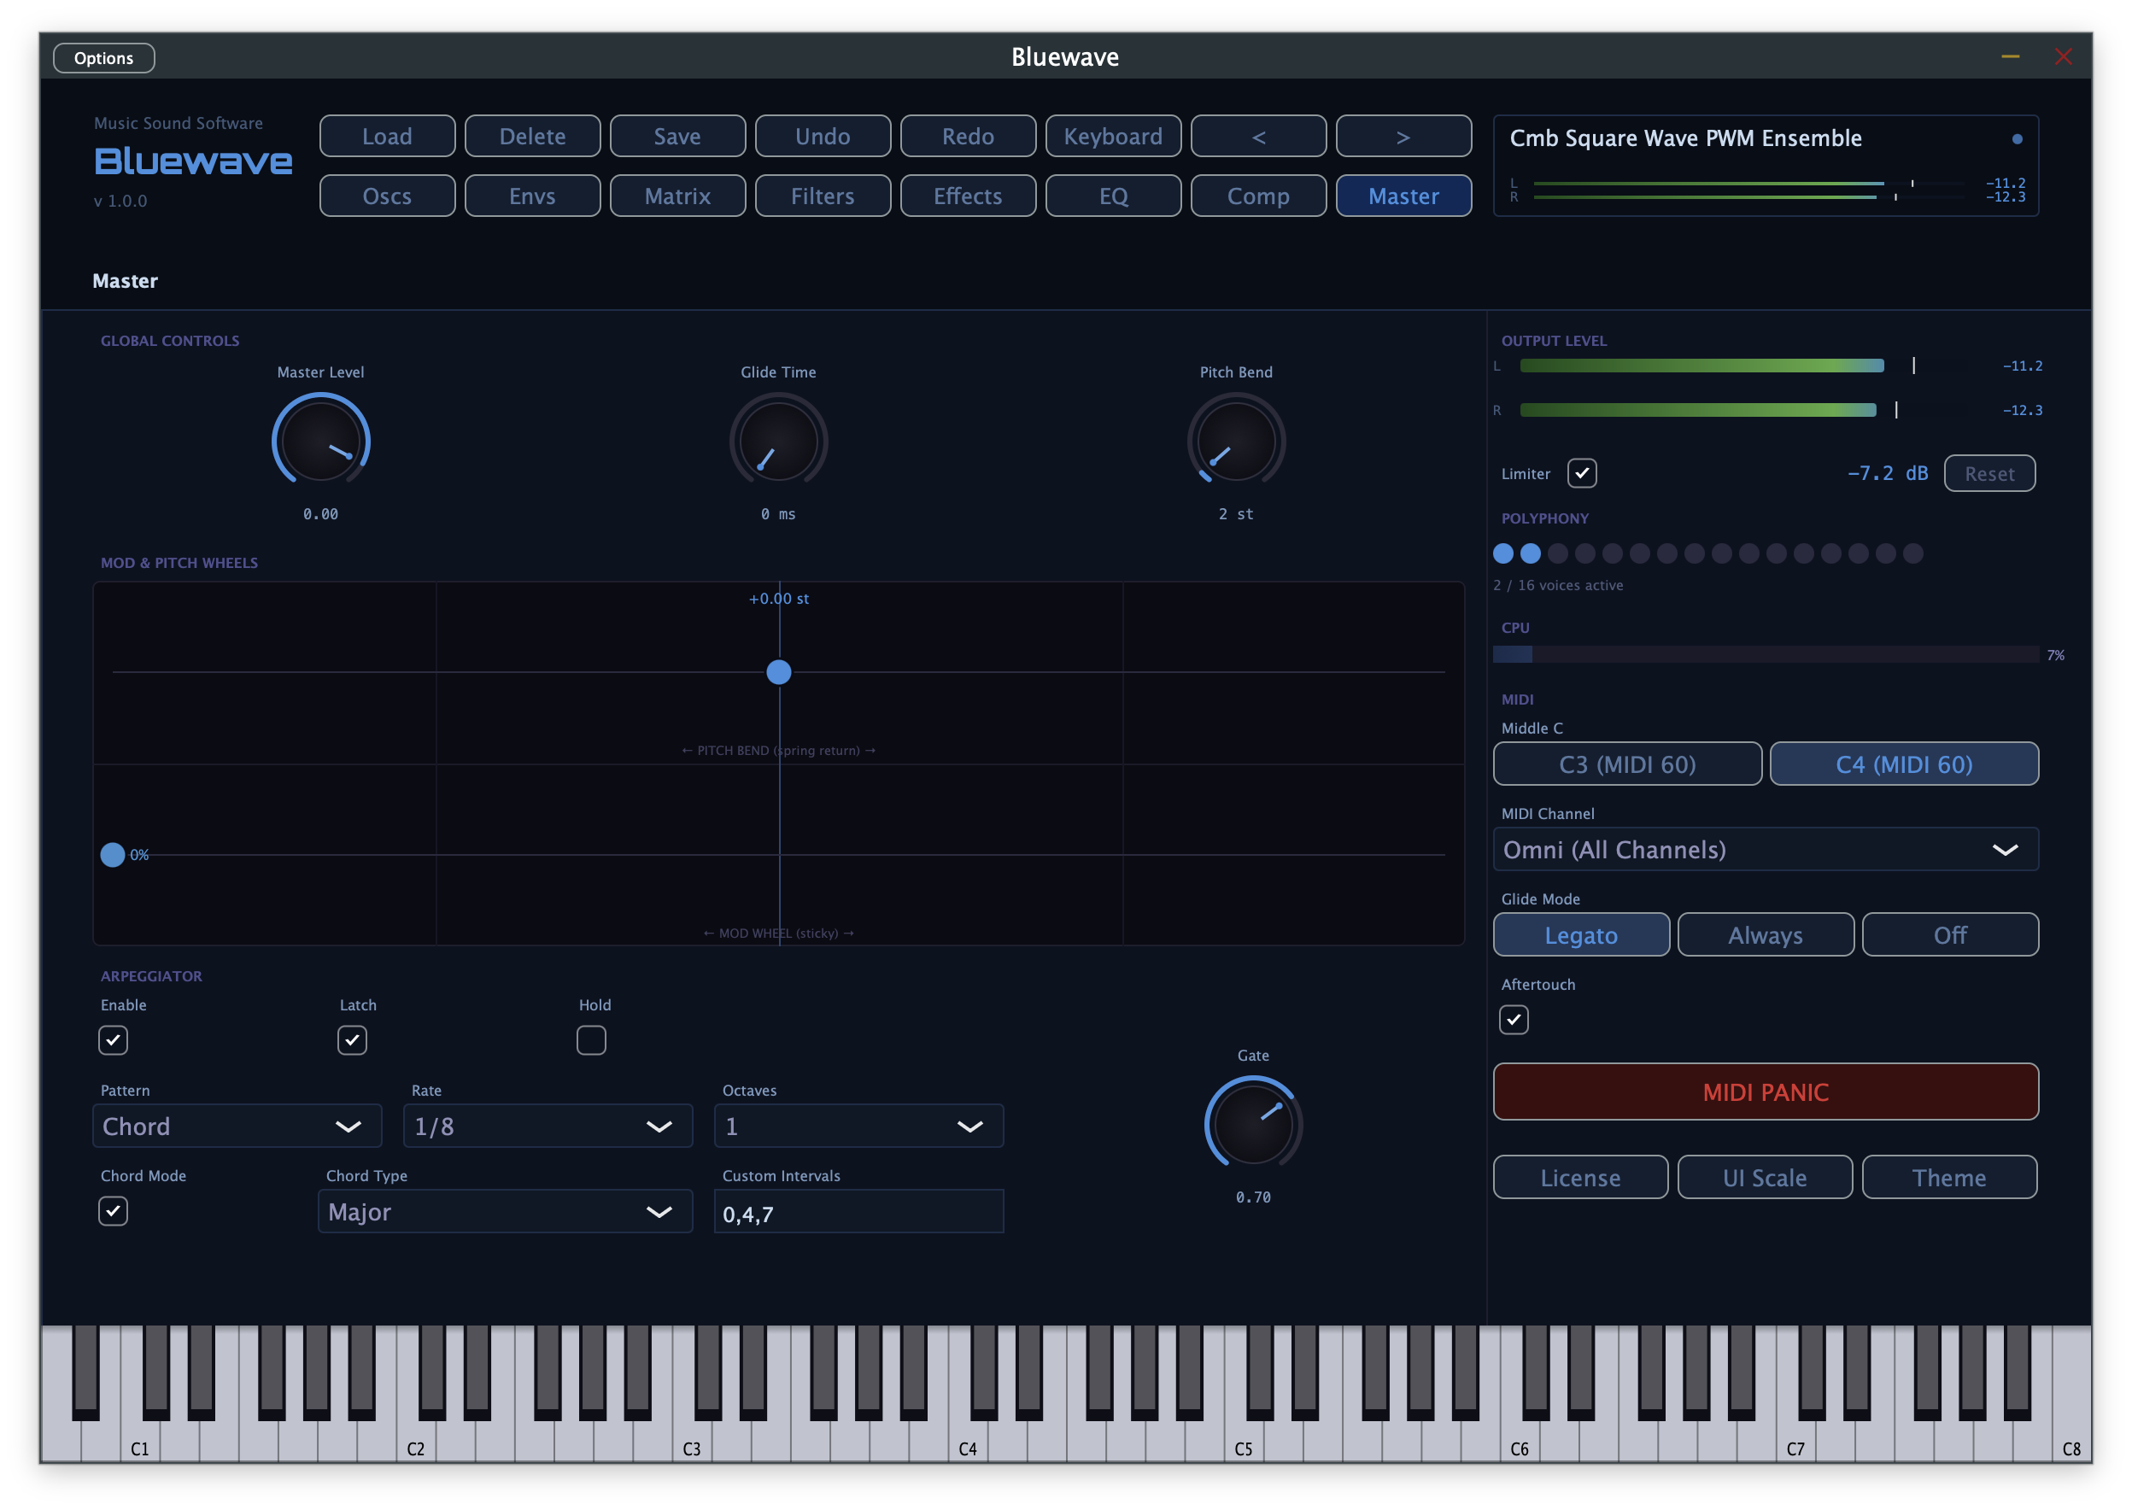Open the Octaves dropdown

click(858, 1126)
